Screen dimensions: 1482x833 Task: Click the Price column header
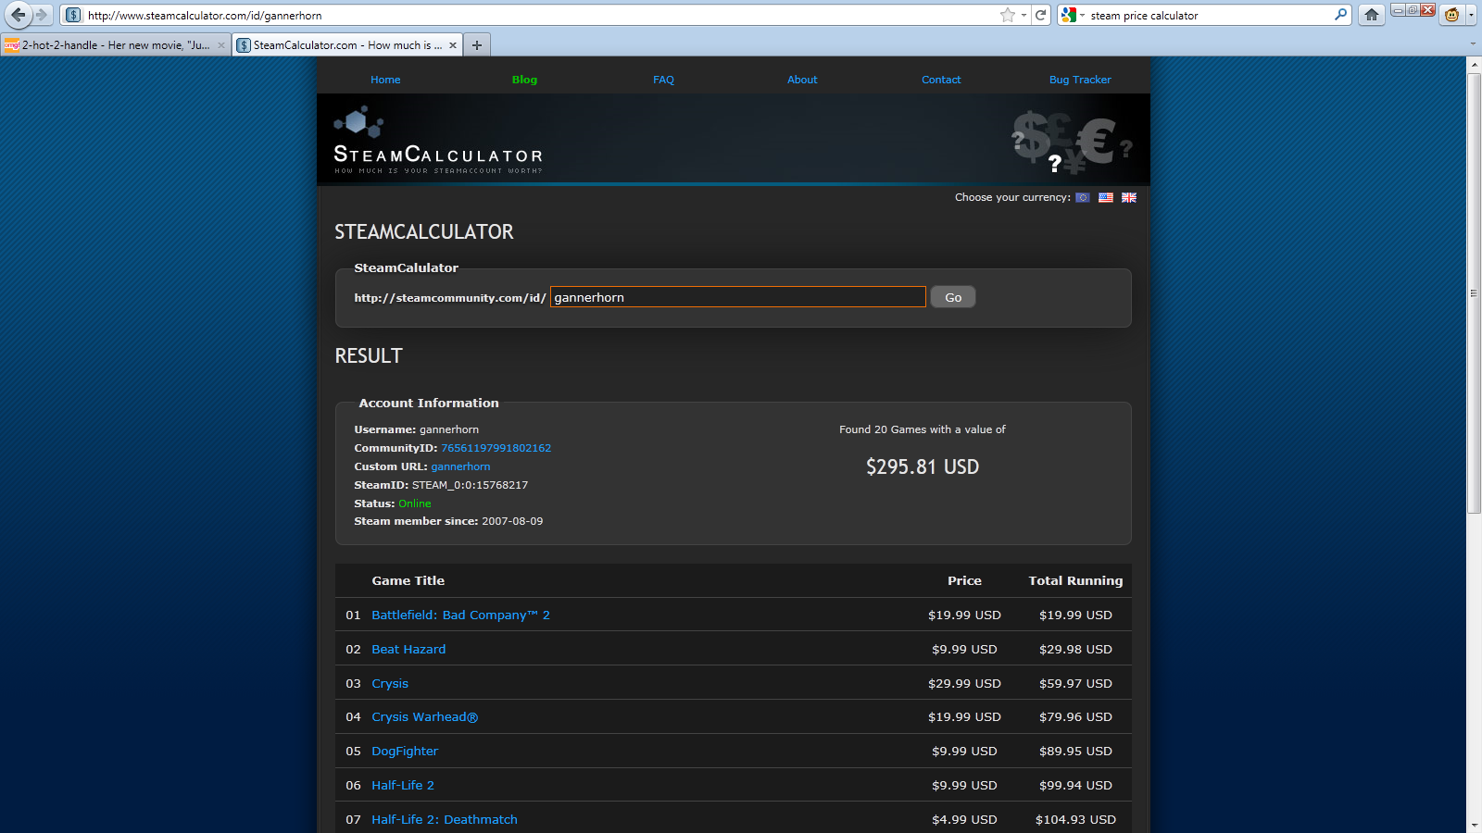(964, 581)
